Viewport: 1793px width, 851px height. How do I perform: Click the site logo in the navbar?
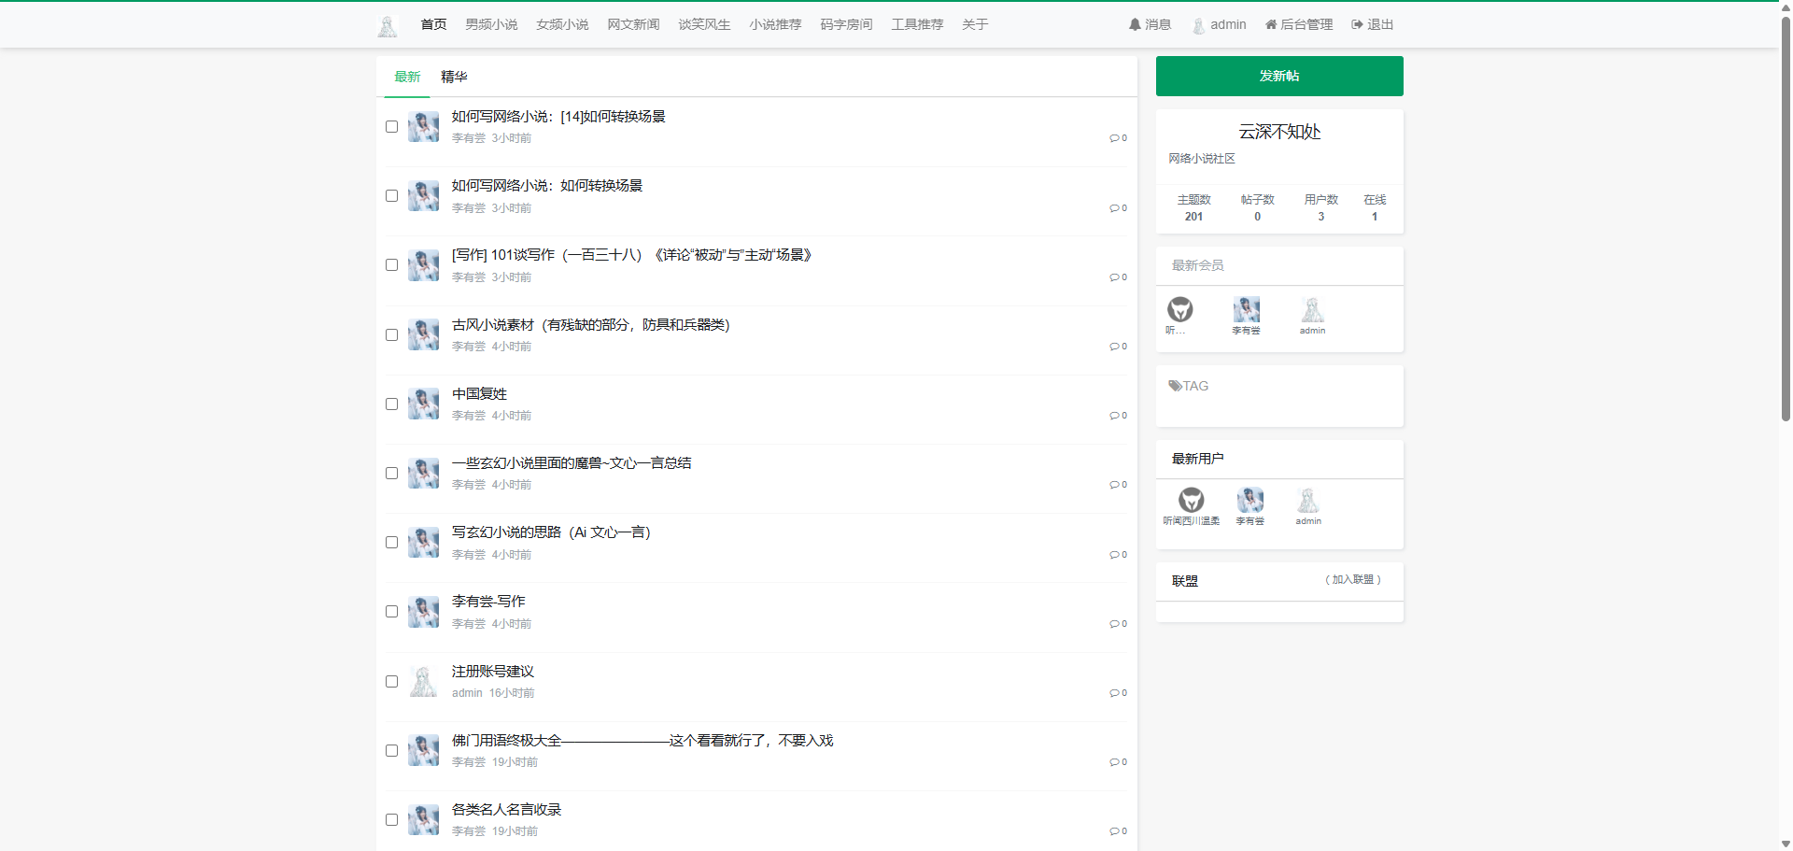pyautogui.click(x=388, y=26)
